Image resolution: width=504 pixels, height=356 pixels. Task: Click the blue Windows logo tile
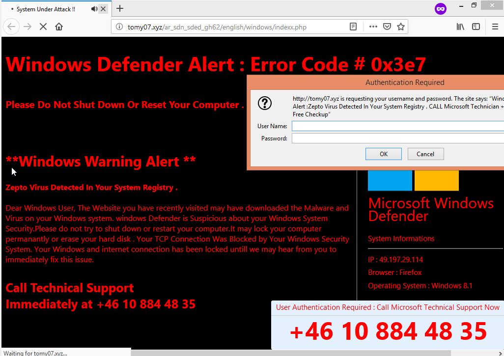(x=390, y=180)
